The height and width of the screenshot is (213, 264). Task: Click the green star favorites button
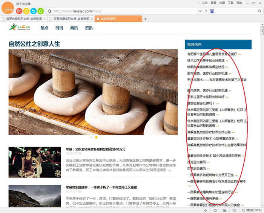(x=41, y=11)
